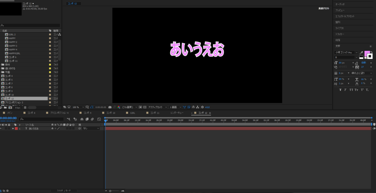Switch to GIRL timeline tab
The width and height of the screenshot is (376, 193).
coord(132,113)
